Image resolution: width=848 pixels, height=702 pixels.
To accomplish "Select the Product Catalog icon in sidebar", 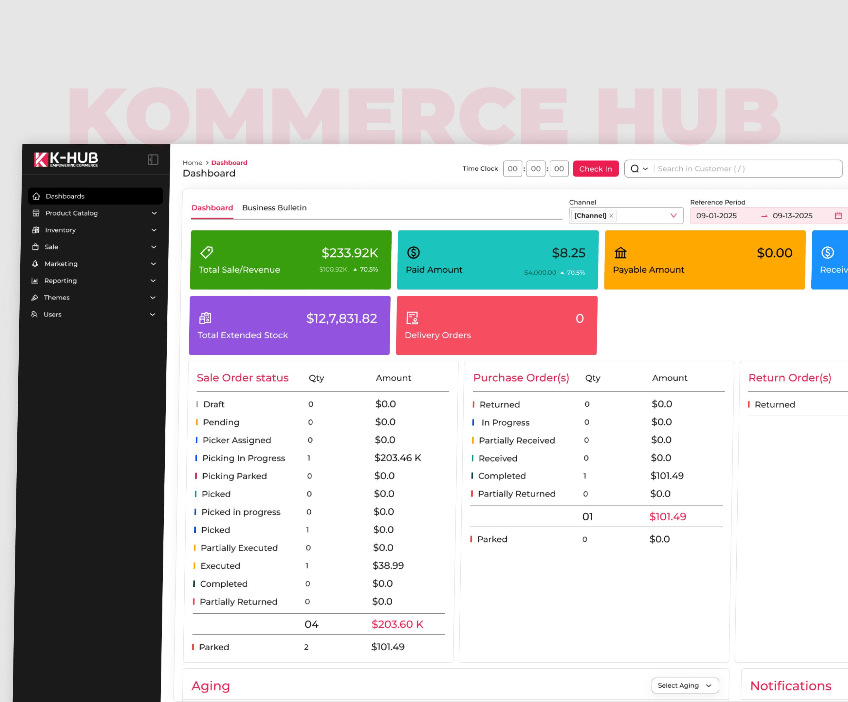I will point(36,213).
